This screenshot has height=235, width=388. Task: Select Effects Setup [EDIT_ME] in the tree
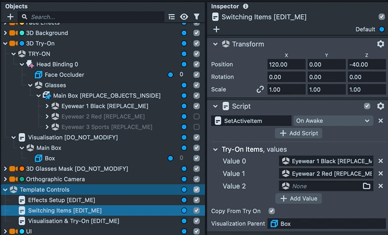pos(61,200)
